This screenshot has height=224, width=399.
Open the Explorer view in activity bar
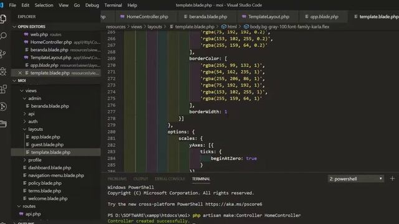click(3, 19)
